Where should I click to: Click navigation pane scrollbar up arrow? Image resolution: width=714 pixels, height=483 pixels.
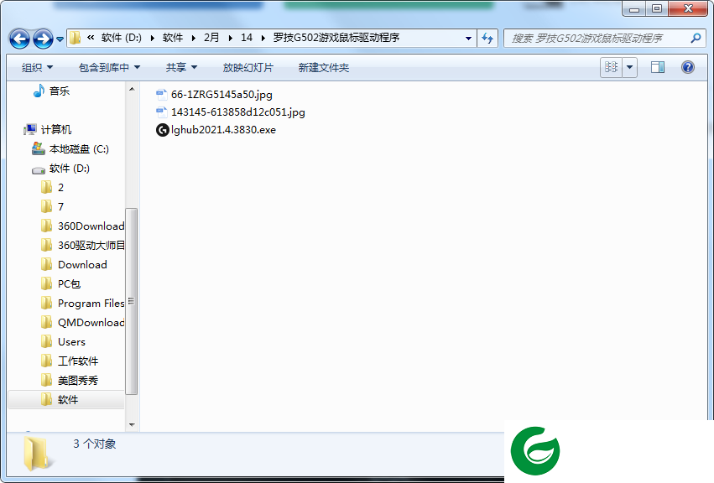tap(132, 89)
